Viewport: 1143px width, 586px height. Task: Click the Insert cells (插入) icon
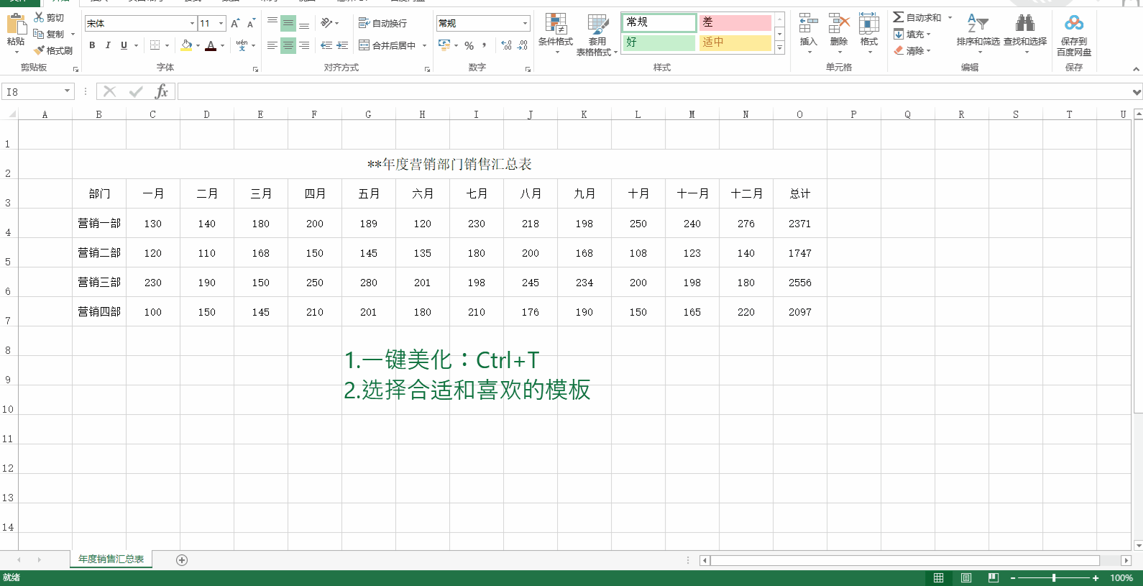[808, 24]
